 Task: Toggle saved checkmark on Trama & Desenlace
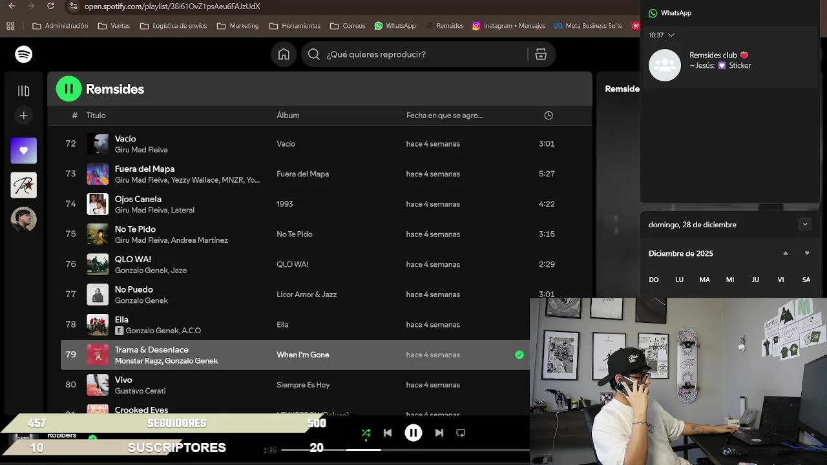click(519, 355)
